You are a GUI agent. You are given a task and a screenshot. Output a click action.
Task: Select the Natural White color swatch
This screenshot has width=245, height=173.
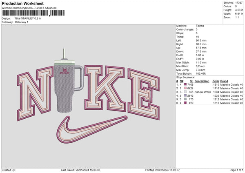tap(185, 92)
